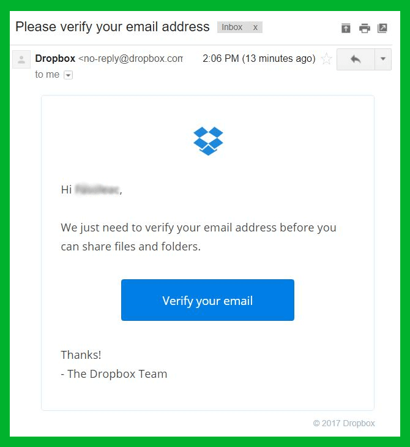Expand the details arrow next to 'to me'

pos(68,75)
